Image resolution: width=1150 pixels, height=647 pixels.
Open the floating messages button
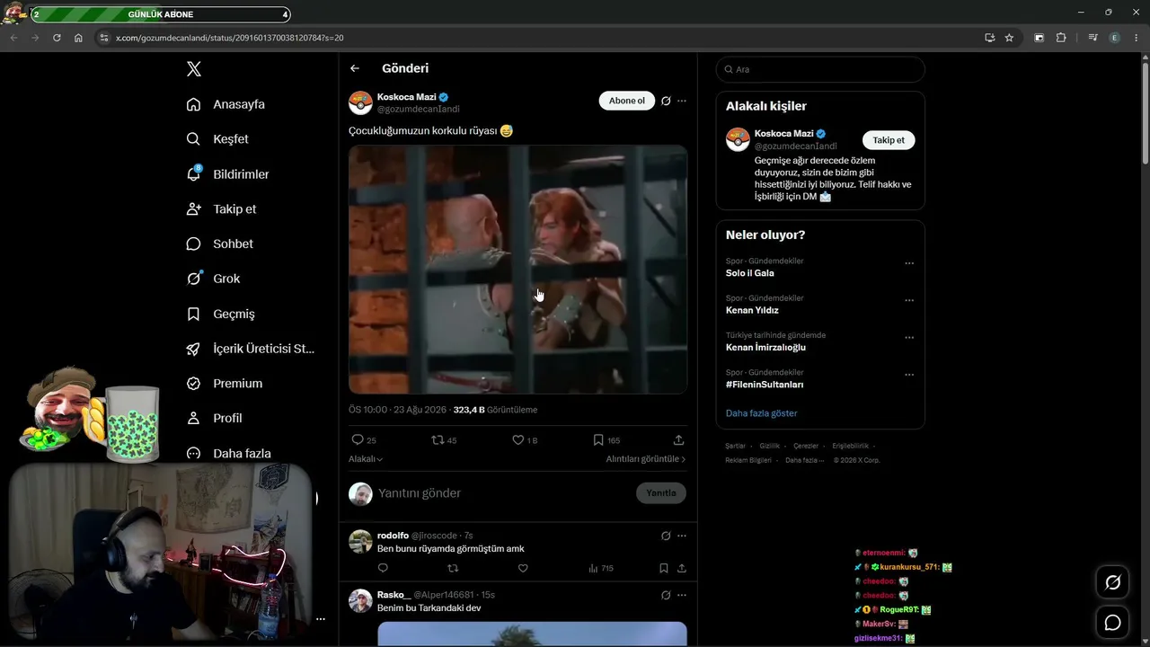coord(1112,623)
